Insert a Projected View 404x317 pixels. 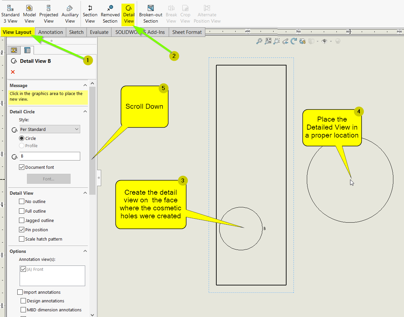pyautogui.click(x=49, y=14)
